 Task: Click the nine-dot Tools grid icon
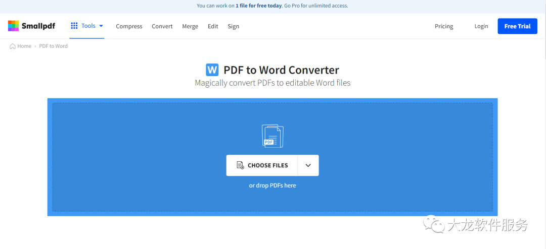[74, 26]
